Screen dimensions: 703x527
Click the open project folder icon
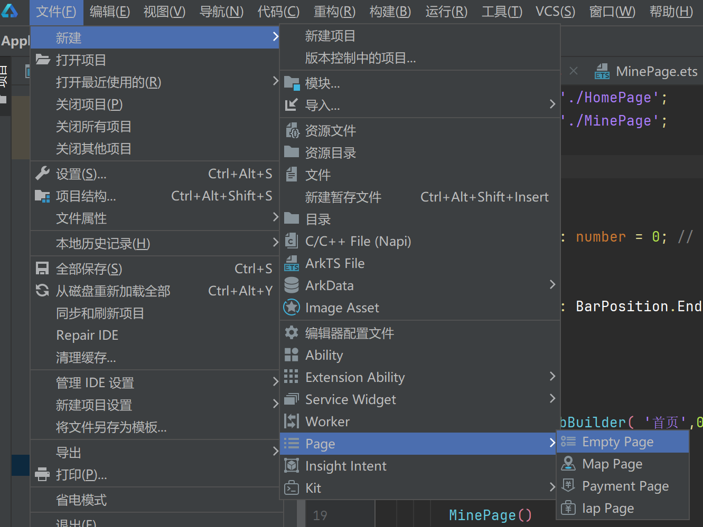pyautogui.click(x=43, y=60)
